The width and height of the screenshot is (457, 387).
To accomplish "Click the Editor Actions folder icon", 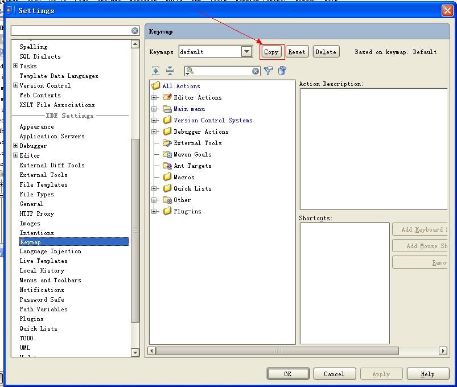I will click(x=167, y=97).
